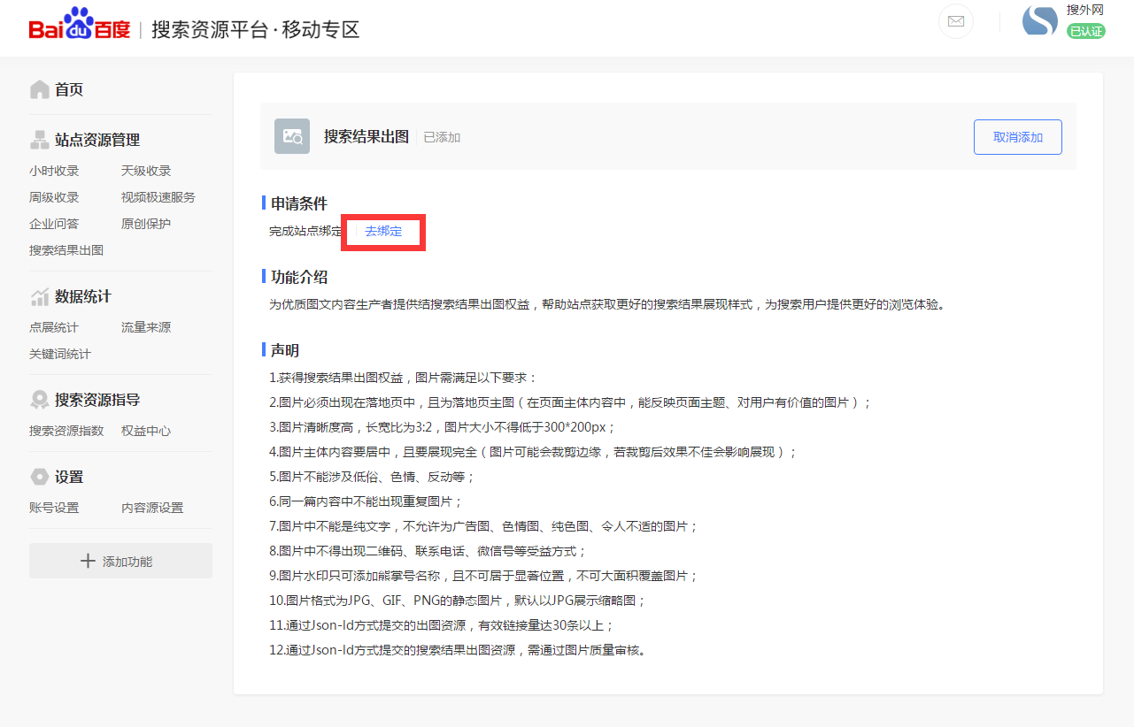
Task: Open the message envelope icon
Action: click(x=955, y=21)
